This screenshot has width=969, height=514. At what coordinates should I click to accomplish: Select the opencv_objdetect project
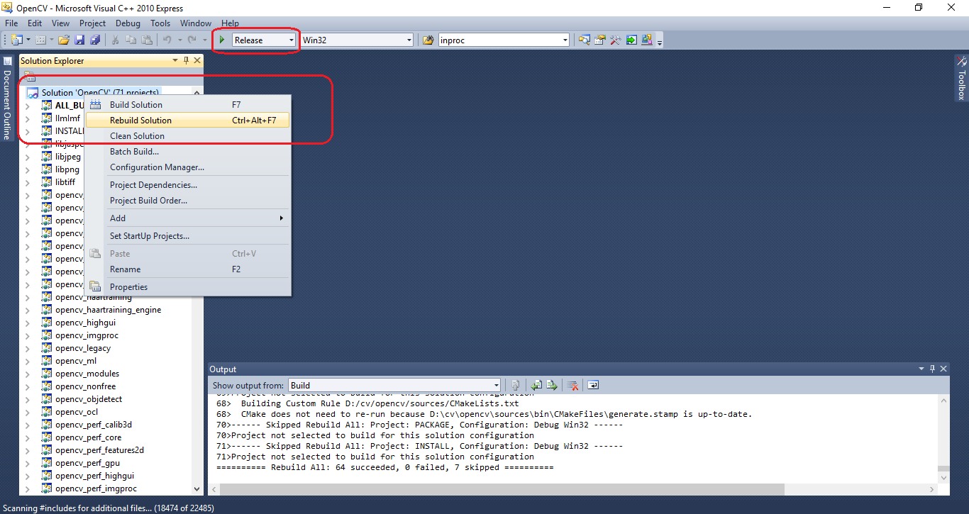[89, 399]
